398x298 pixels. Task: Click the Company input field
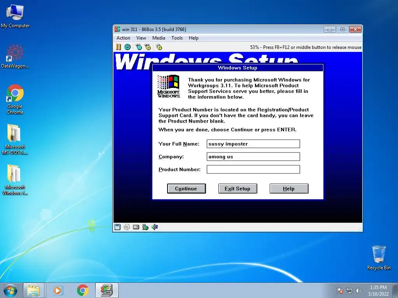click(x=253, y=157)
